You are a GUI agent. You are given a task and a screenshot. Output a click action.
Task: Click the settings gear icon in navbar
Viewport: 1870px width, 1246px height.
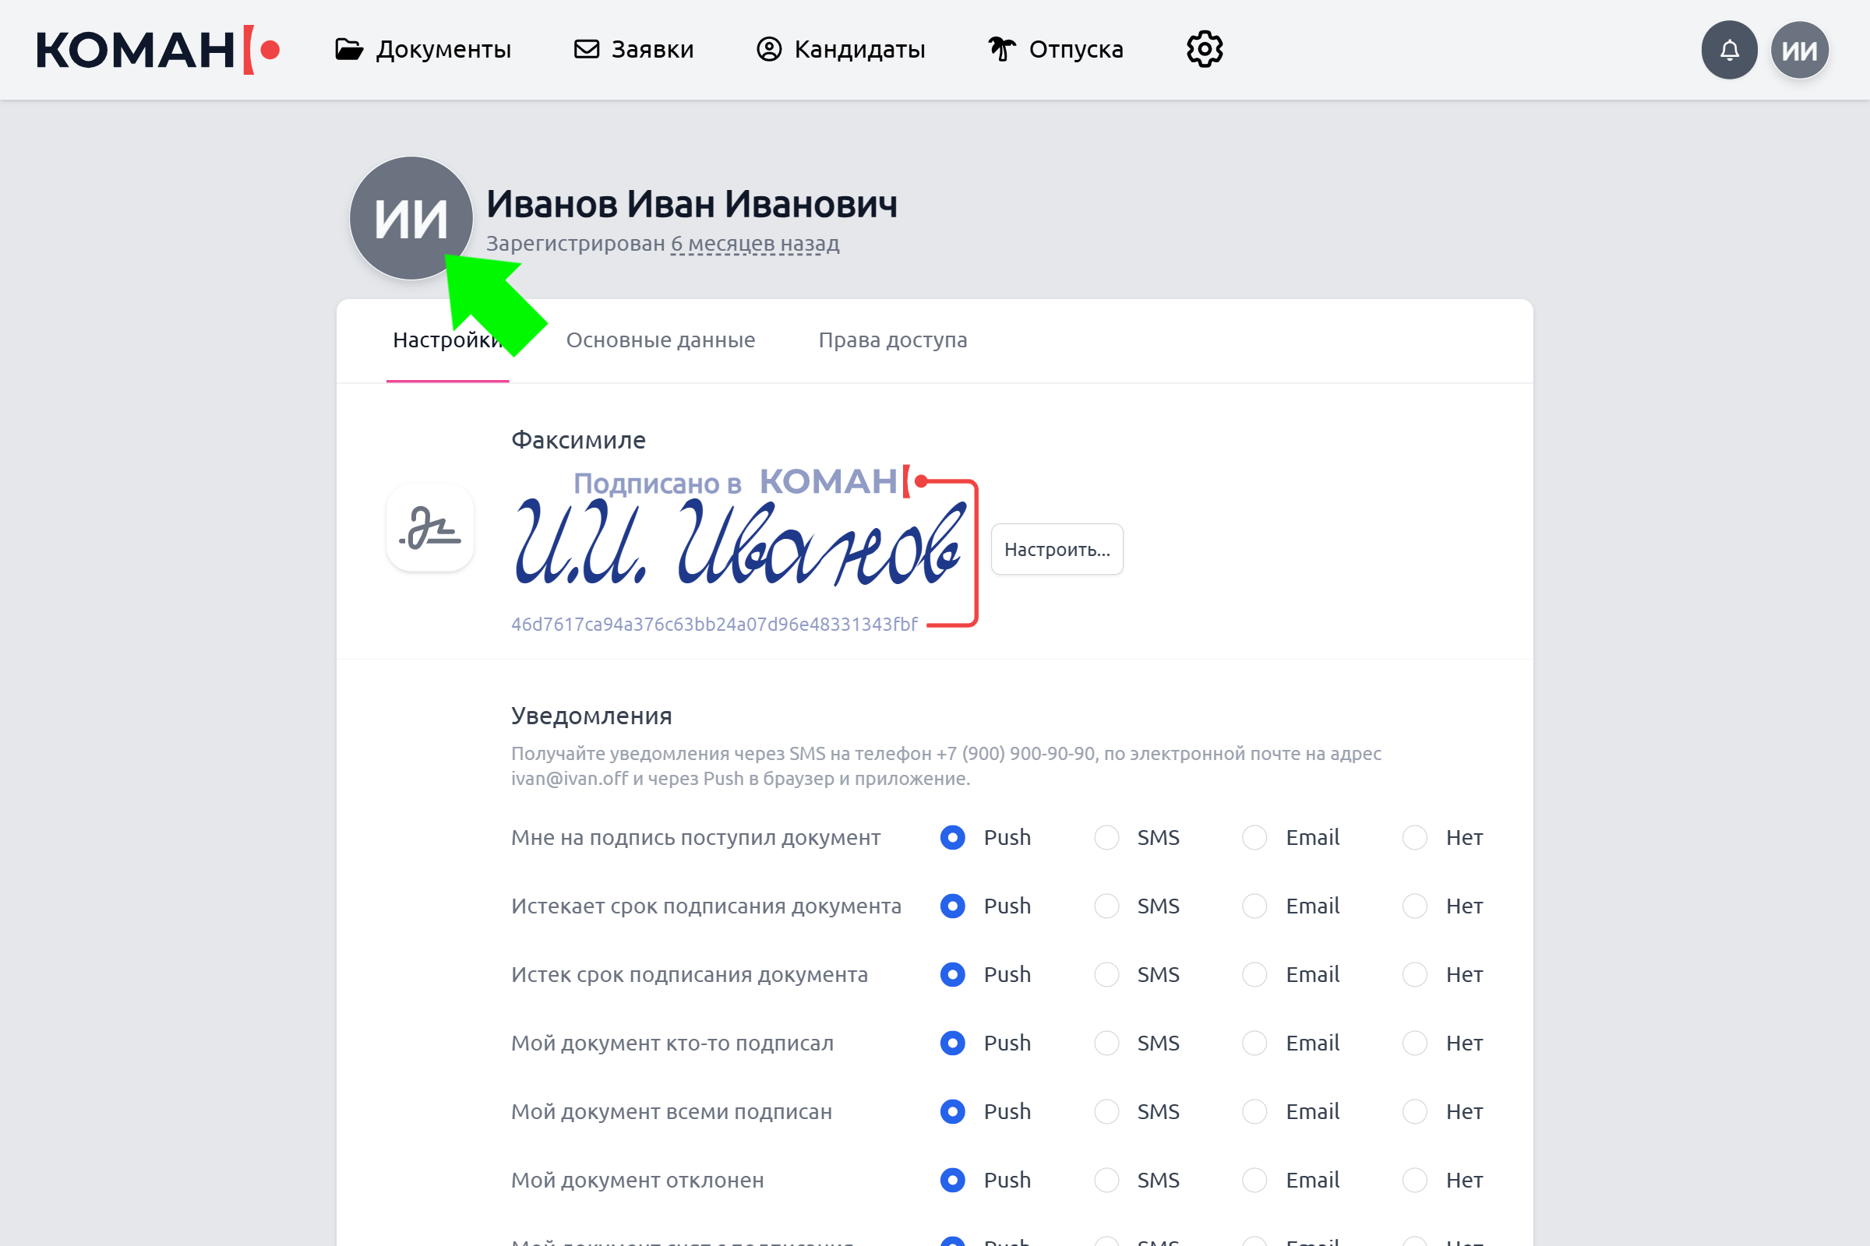point(1205,49)
